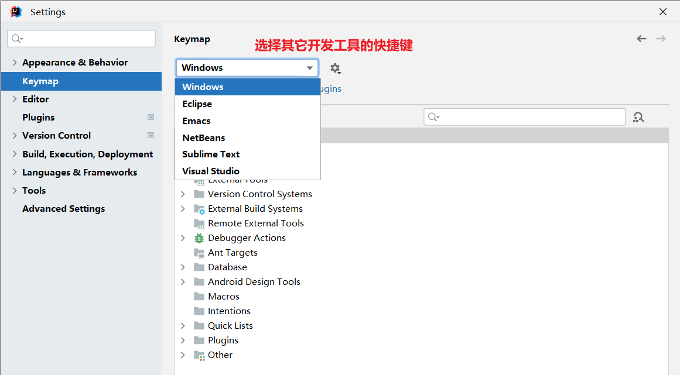Click the IntelliJ logo in title bar

pos(16,12)
